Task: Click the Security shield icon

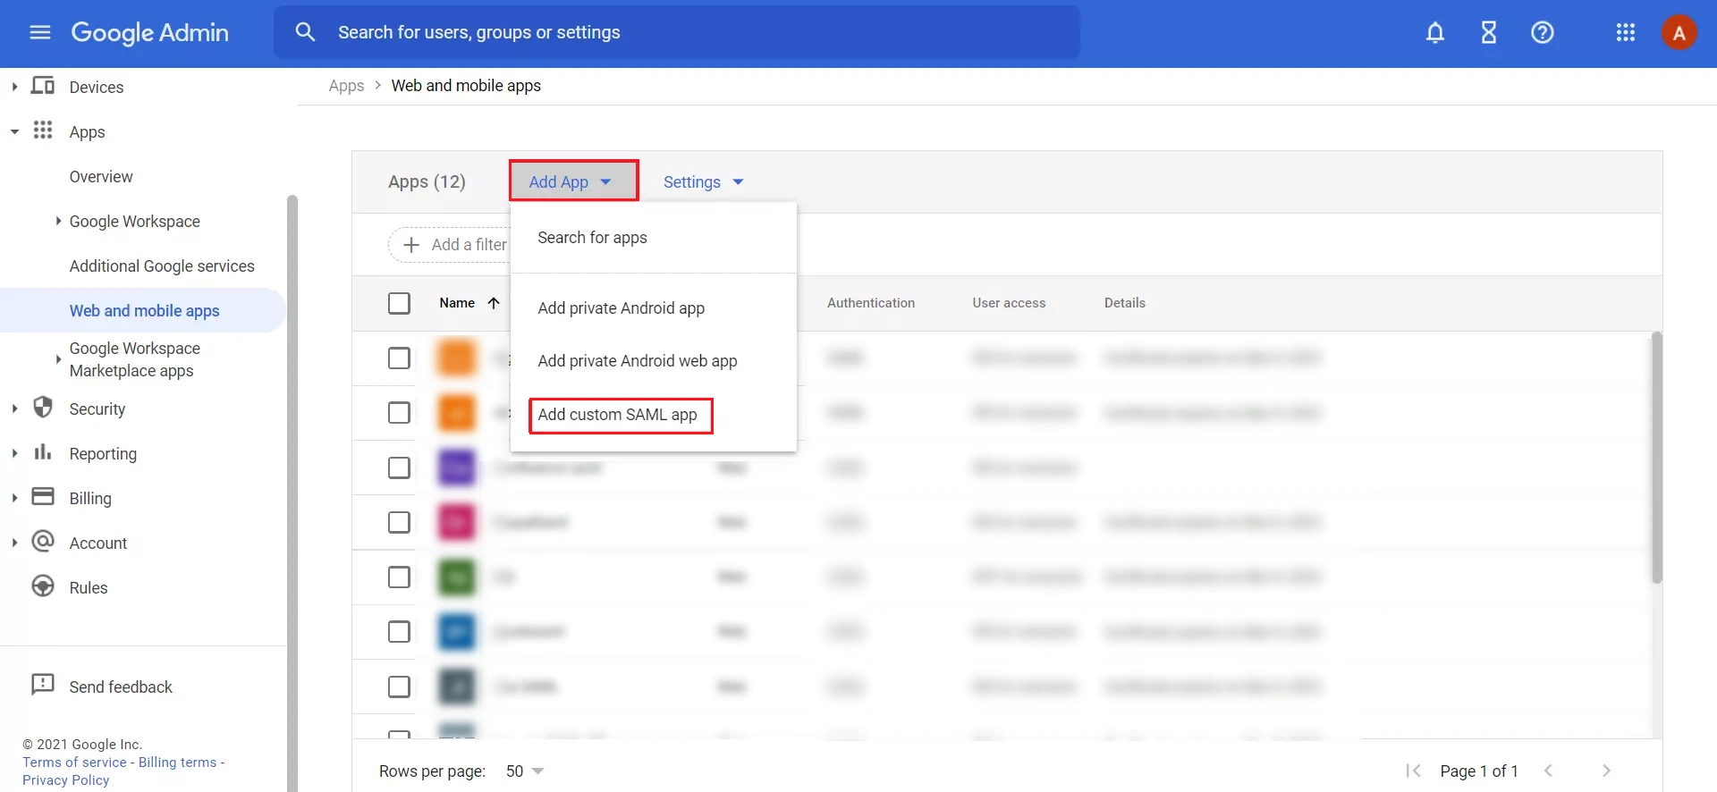Action: [x=43, y=408]
